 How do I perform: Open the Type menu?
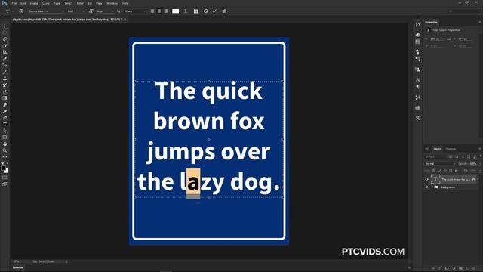(57, 3)
